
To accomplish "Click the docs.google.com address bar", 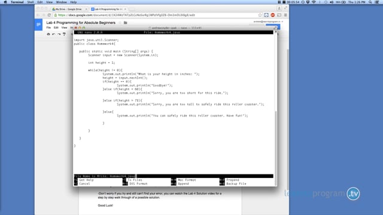I will coord(156,15).
